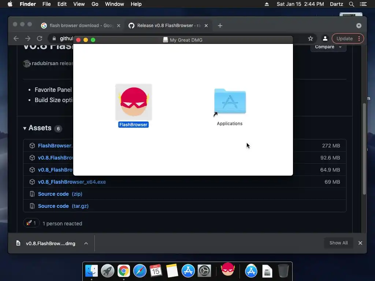Open Notification Center list icon
This screenshot has height=281, width=375.
coord(363,4)
